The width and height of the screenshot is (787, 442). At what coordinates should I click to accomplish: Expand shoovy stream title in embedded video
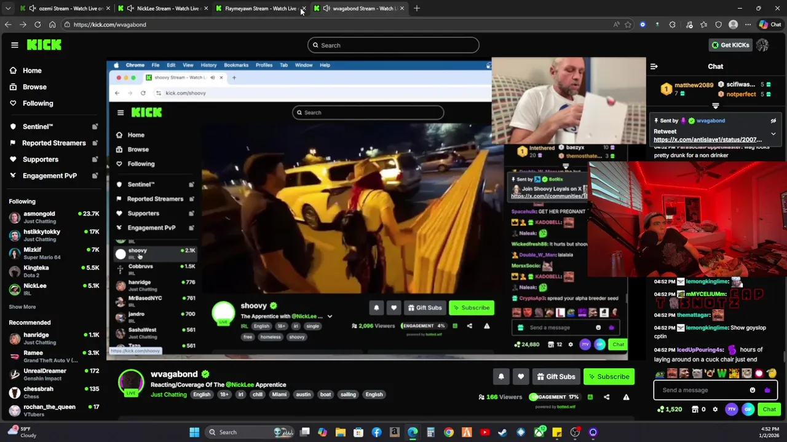point(330,317)
